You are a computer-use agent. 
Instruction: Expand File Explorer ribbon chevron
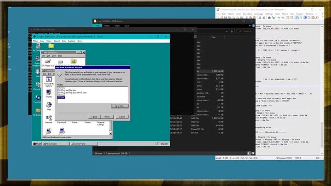tap(250, 26)
